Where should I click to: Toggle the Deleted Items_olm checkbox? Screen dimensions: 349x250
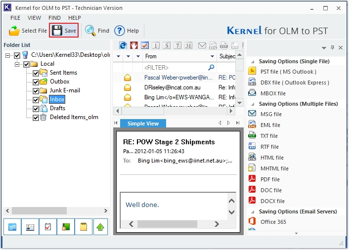point(36,118)
